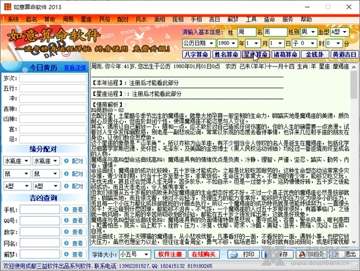
Task: Click the 手机 查看 arrow icon button
Action: pyautogui.click(x=67, y=209)
